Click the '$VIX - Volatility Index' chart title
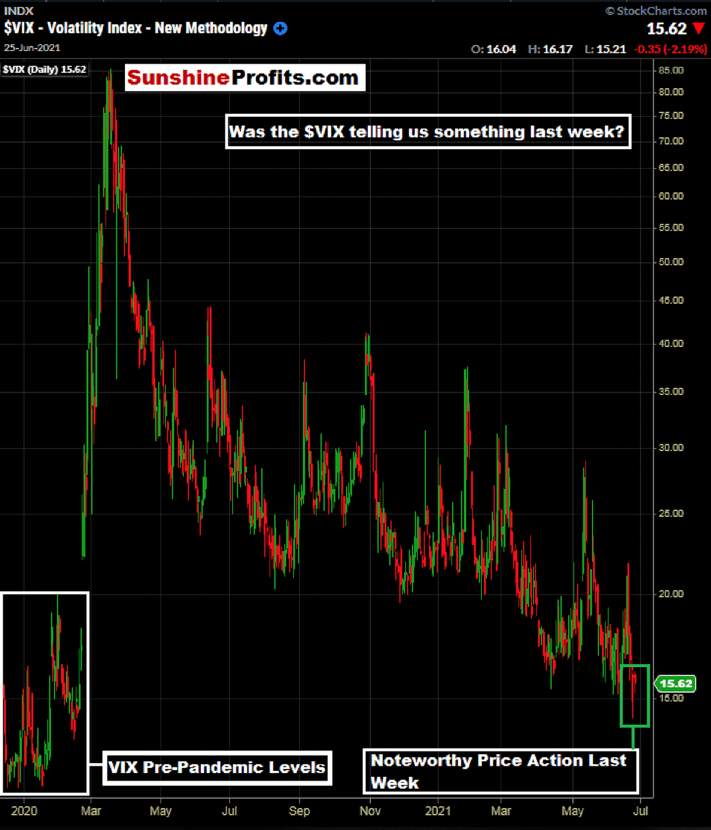 click(x=136, y=28)
